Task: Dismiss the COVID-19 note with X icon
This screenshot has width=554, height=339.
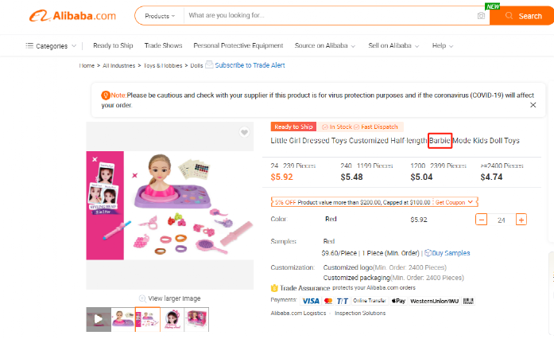Action: point(533,105)
